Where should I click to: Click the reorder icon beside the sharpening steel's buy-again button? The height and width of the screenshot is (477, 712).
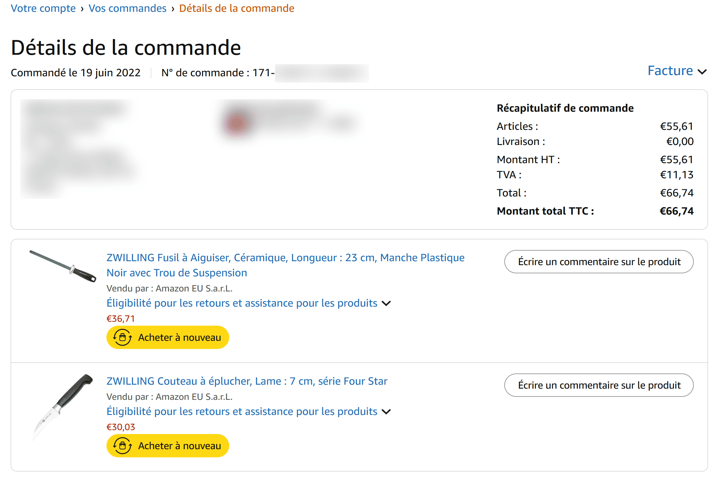[x=123, y=337]
